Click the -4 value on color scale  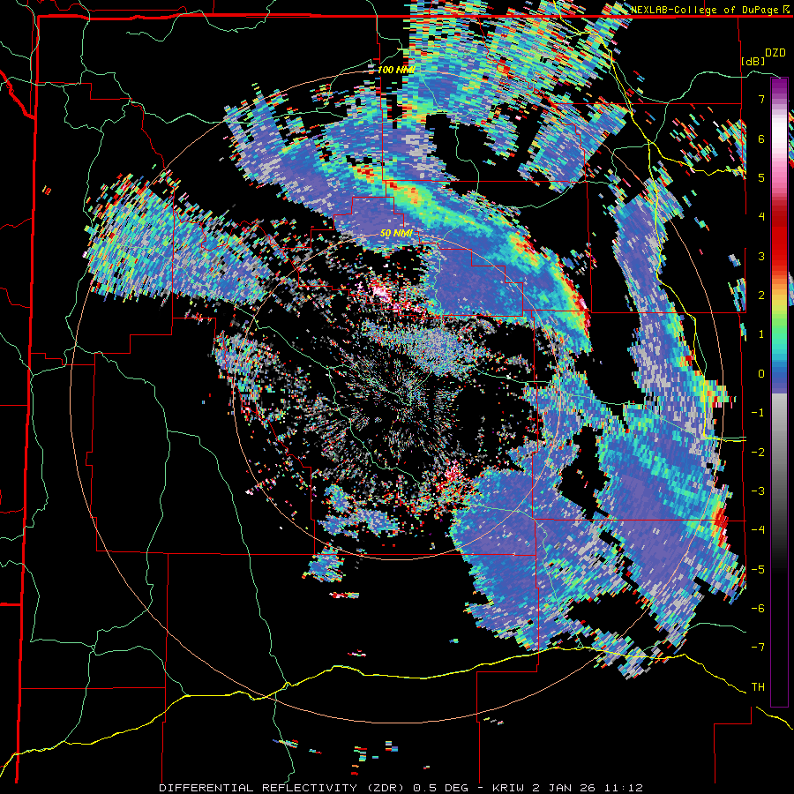758,530
